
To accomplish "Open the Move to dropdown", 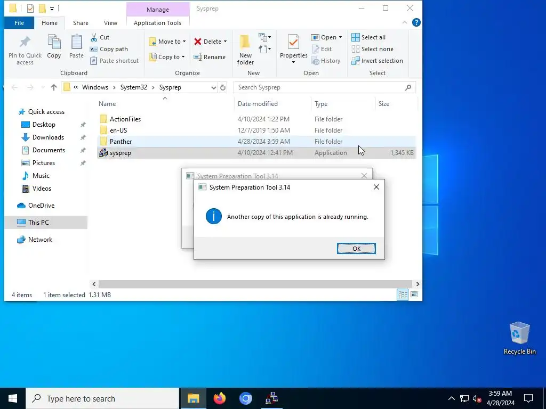I will point(167,42).
